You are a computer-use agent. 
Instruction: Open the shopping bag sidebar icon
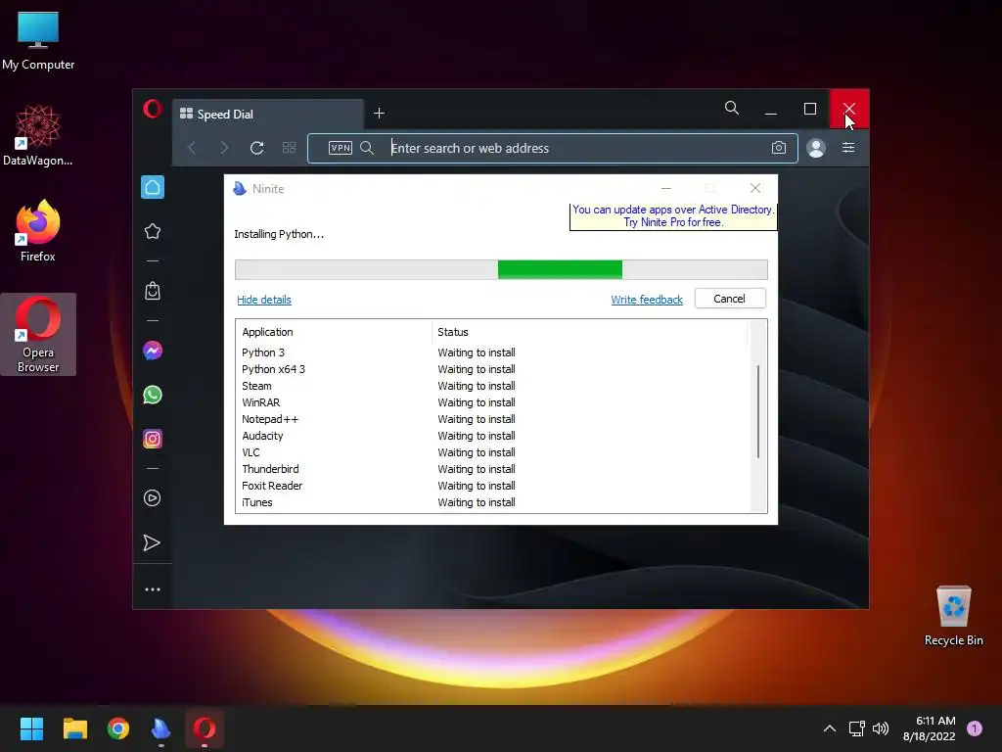click(x=153, y=291)
